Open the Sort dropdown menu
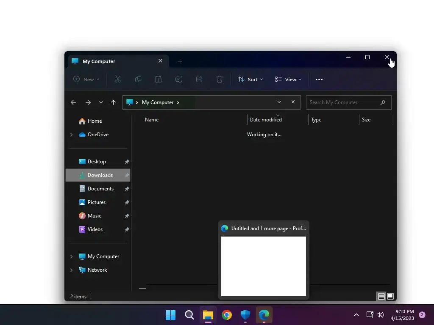Image resolution: width=434 pixels, height=325 pixels. click(250, 79)
